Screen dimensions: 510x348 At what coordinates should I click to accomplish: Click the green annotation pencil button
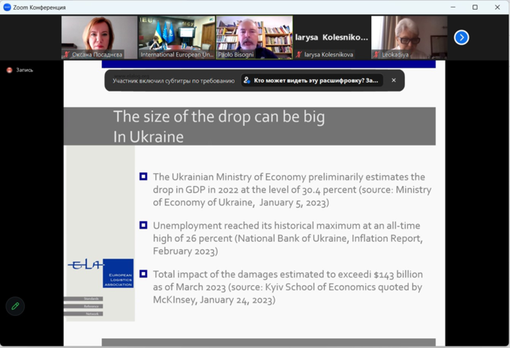(15, 306)
